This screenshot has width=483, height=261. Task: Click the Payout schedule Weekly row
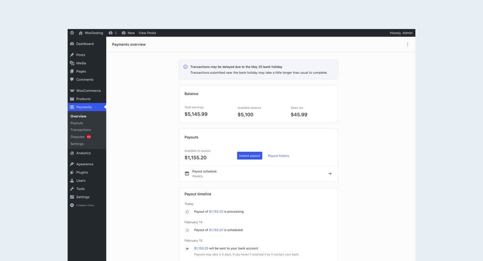tap(258, 174)
